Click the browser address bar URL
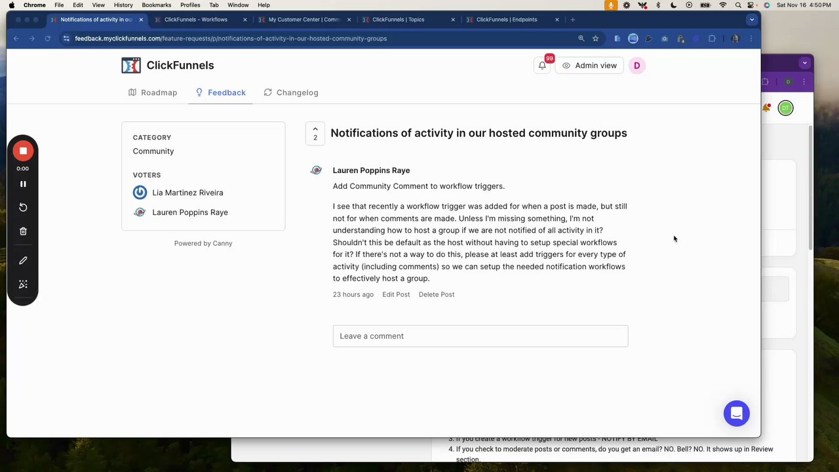The image size is (839, 472). pyautogui.click(x=231, y=39)
